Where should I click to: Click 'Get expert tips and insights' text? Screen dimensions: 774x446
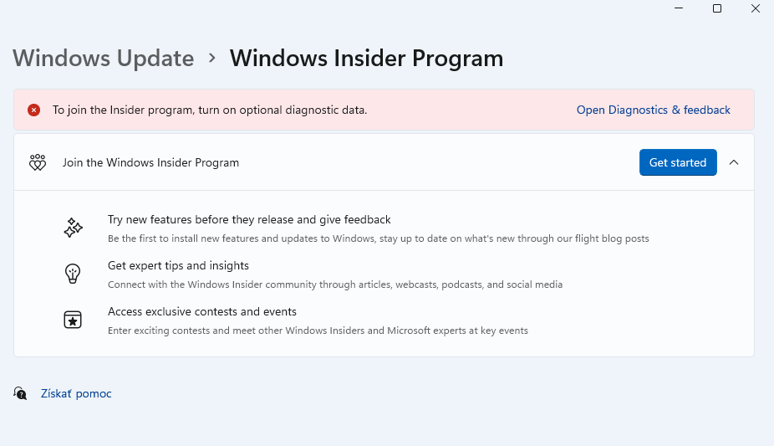[x=178, y=265]
